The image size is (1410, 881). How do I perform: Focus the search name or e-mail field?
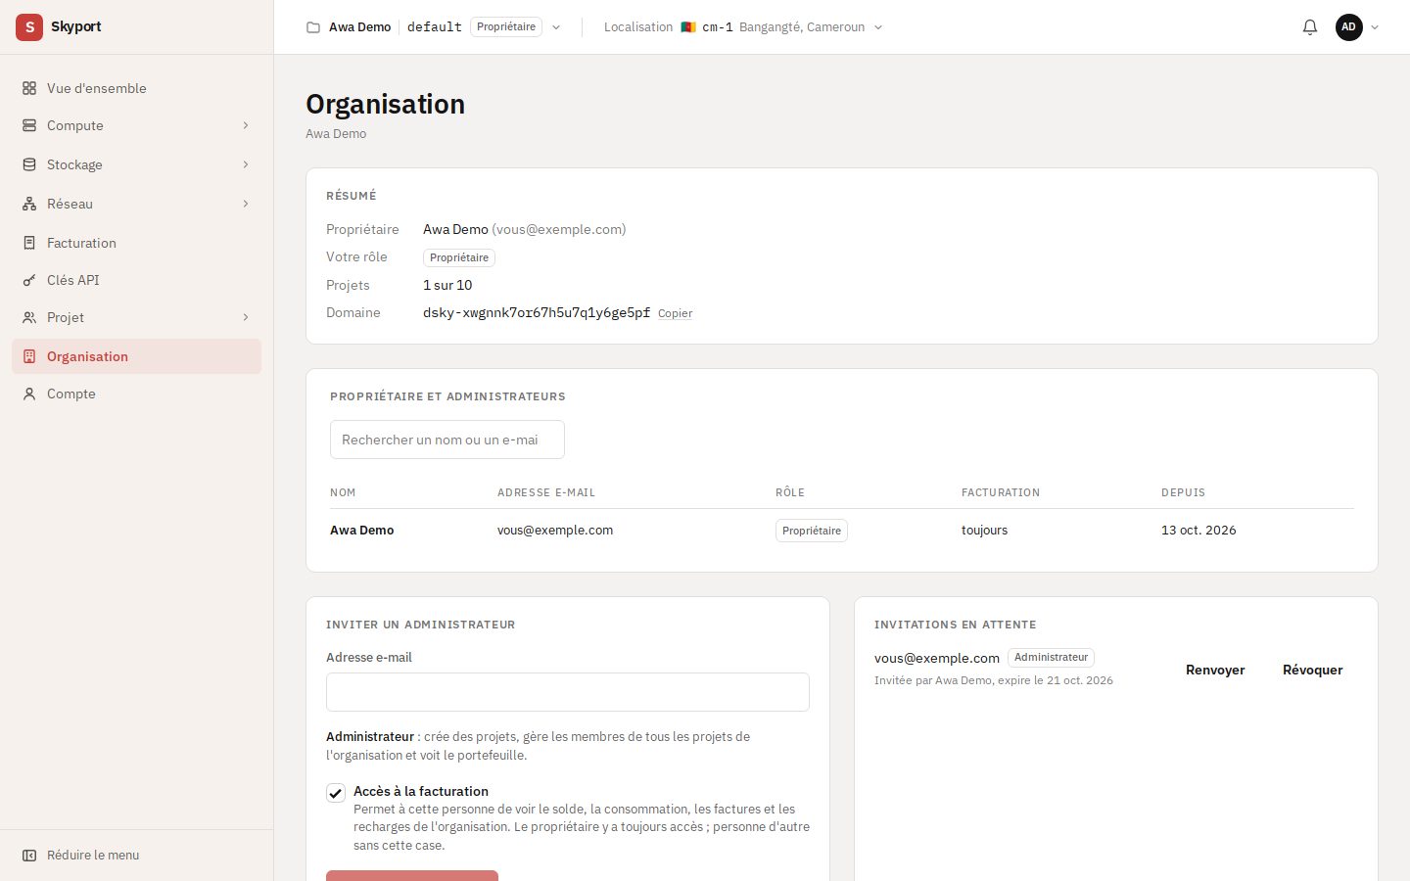point(447,440)
